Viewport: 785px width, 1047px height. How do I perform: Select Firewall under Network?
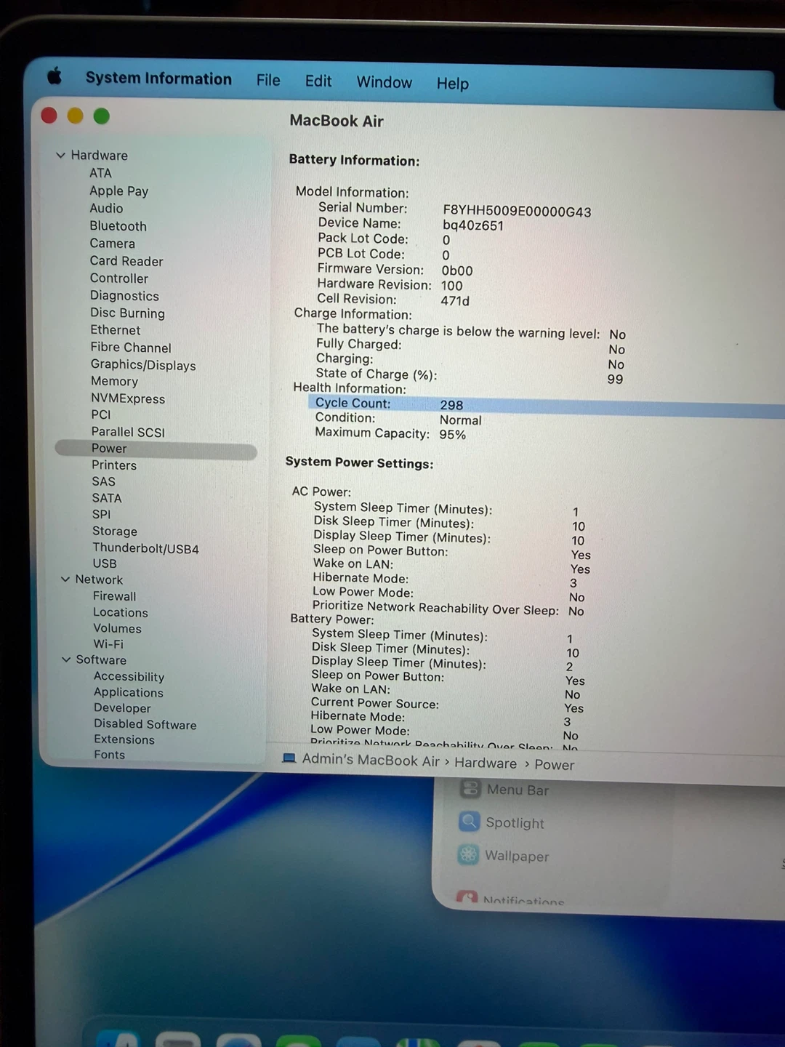click(114, 596)
